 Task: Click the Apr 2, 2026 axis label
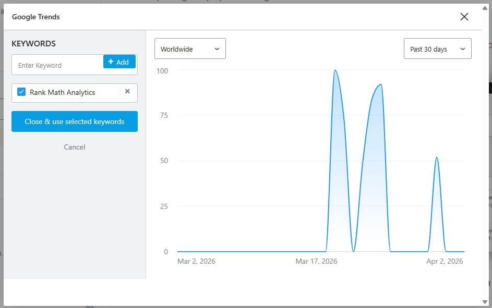[x=445, y=261]
